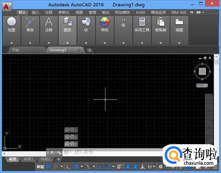Add a new layout with plus button

click(x=59, y=159)
